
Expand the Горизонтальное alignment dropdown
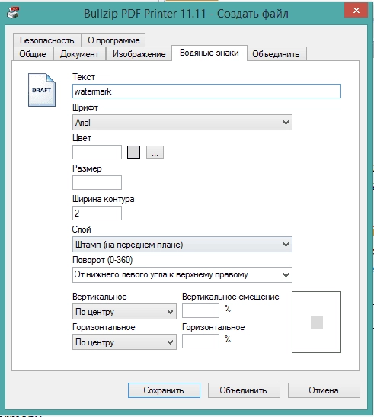124,342
